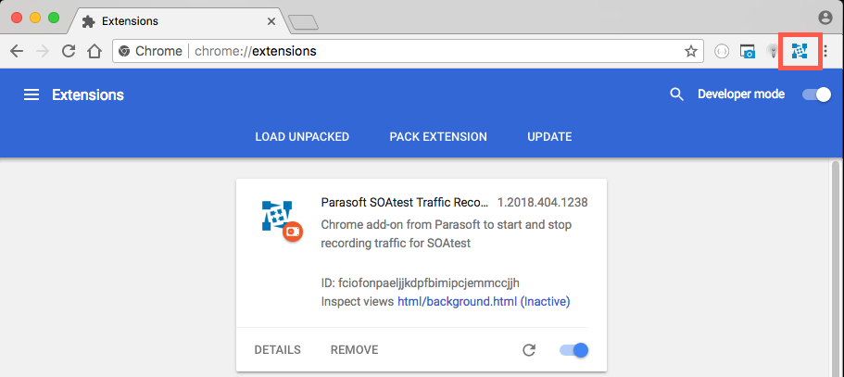The image size is (844, 377).
Task: Select LOAD UNPACKED
Action: tap(302, 136)
